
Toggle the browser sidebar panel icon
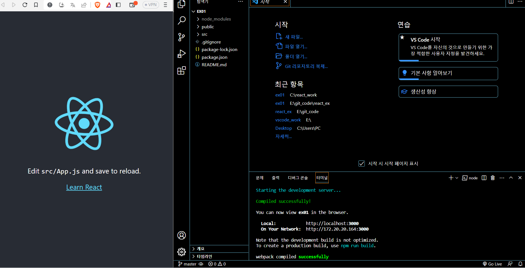coord(118,5)
